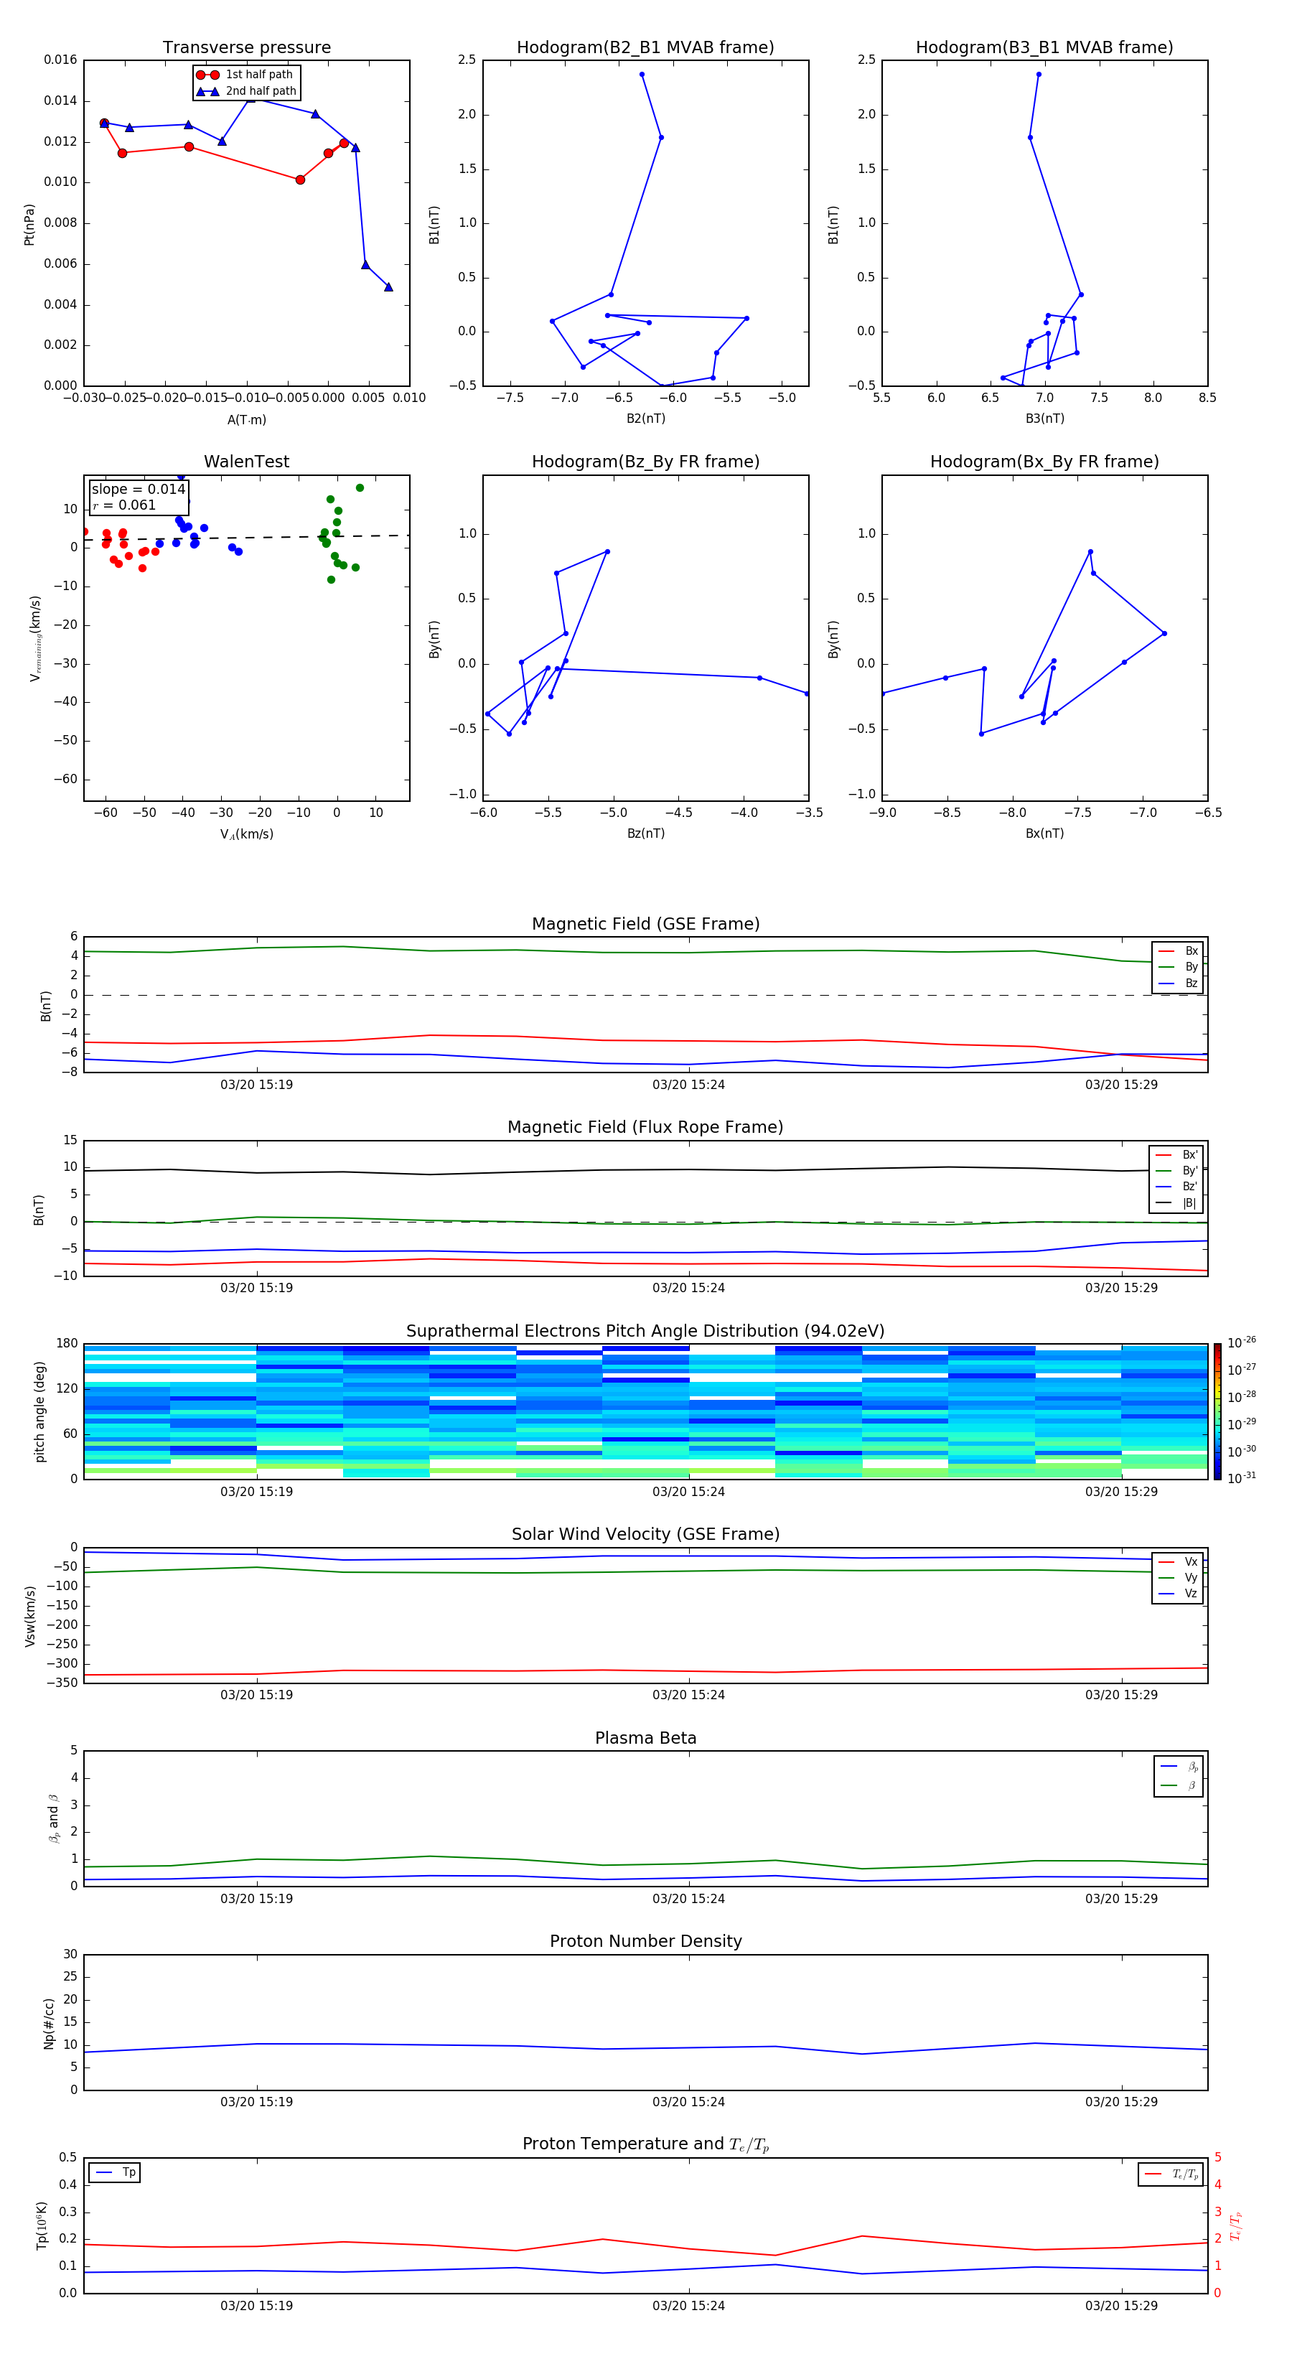Click 'Hodogram(Bx_By FR frame)' title
This screenshot has width=1292, height=2369.
[1044, 462]
